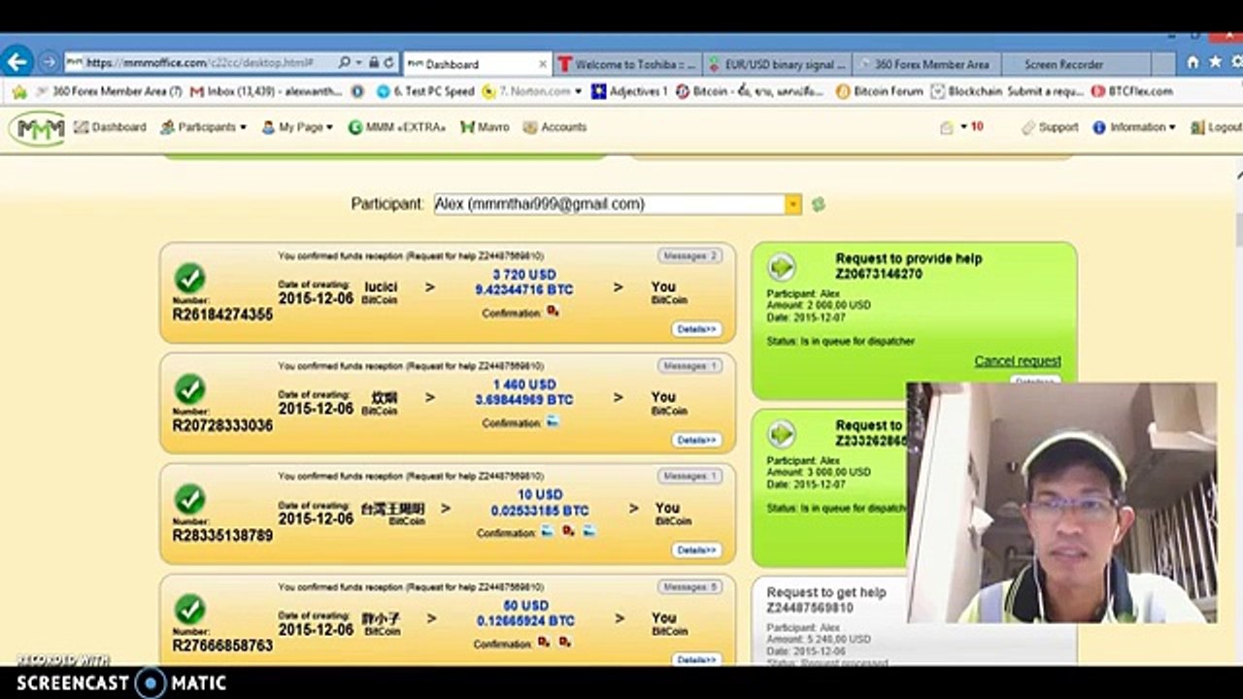Image resolution: width=1243 pixels, height=699 pixels.
Task: Click Messages: 5 button on 50 USD order
Action: click(689, 586)
